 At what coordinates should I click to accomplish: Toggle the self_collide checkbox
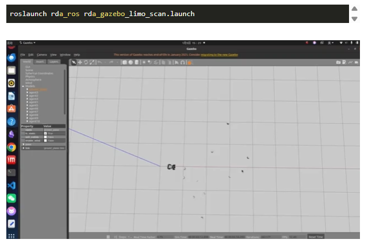tap(46, 137)
